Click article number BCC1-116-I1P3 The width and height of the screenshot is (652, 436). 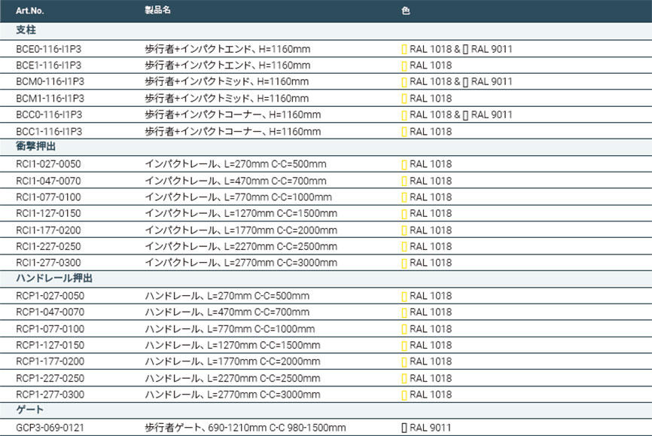(49, 132)
